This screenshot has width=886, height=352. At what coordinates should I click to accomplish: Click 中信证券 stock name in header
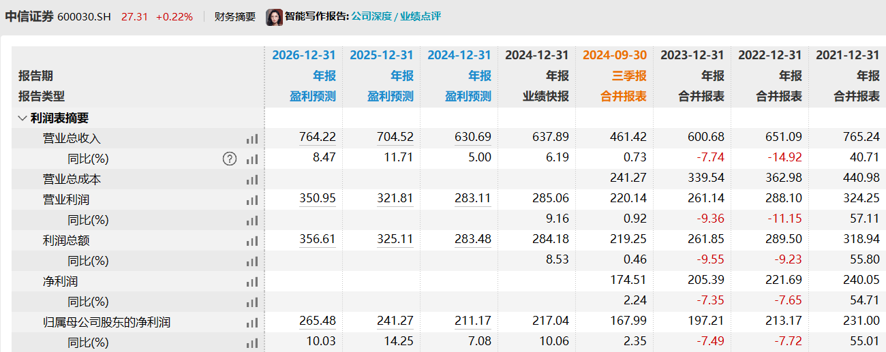tap(29, 16)
